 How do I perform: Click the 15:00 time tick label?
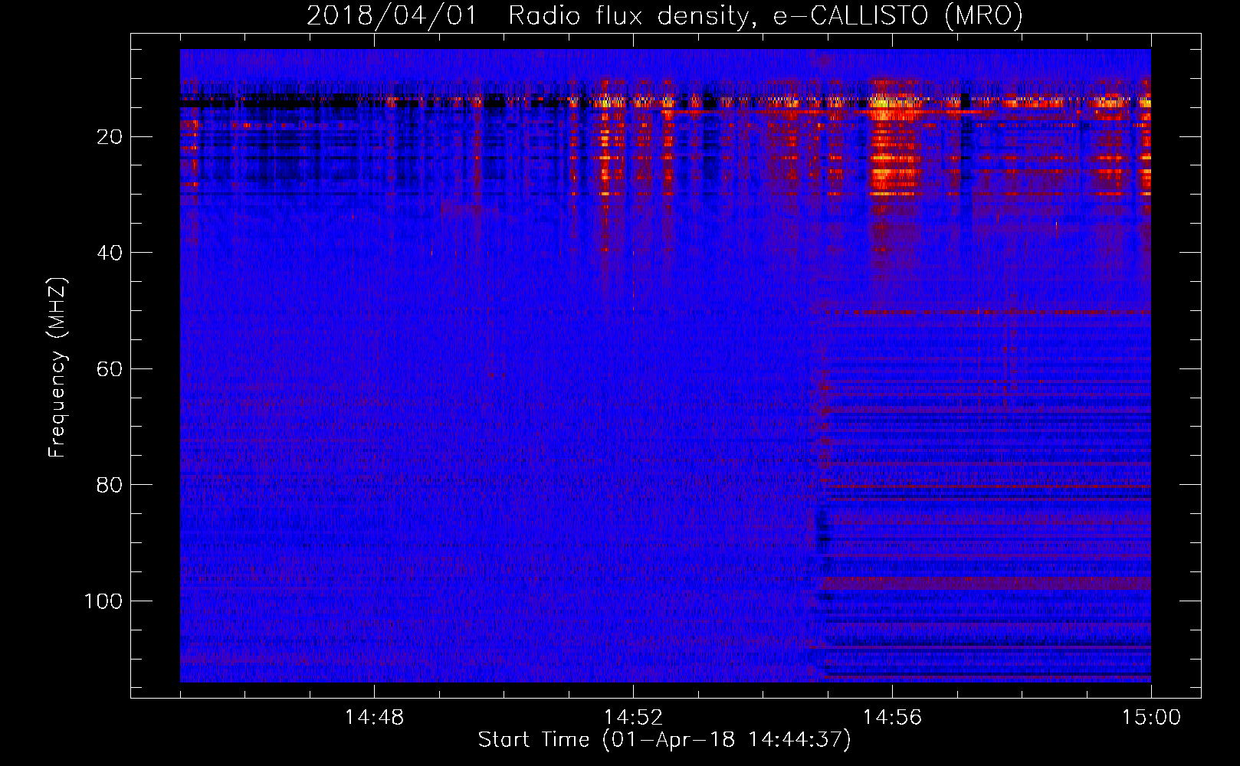pyautogui.click(x=1151, y=718)
